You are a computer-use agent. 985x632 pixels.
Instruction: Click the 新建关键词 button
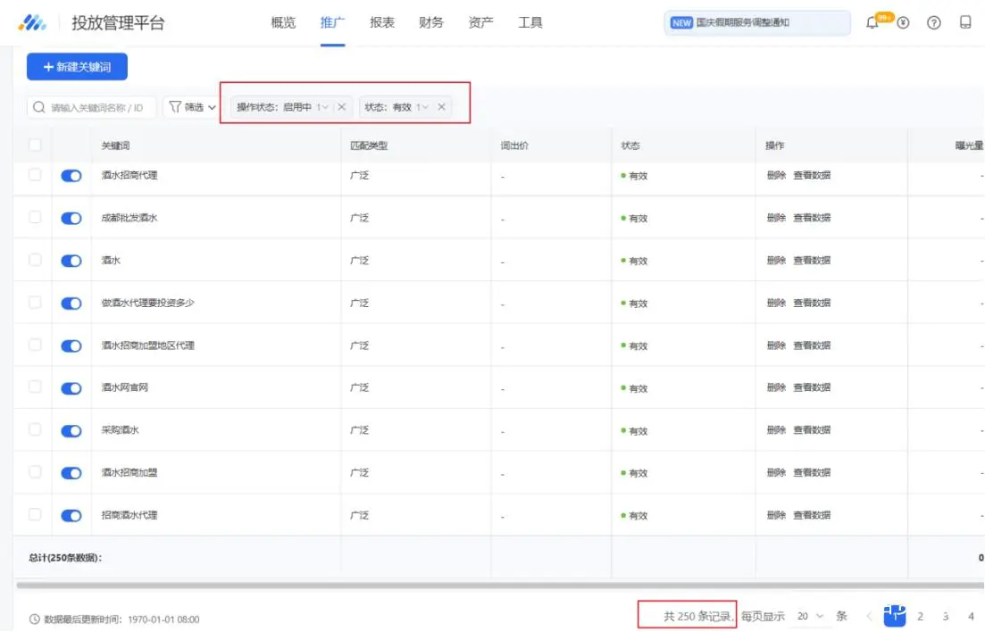coord(77,67)
